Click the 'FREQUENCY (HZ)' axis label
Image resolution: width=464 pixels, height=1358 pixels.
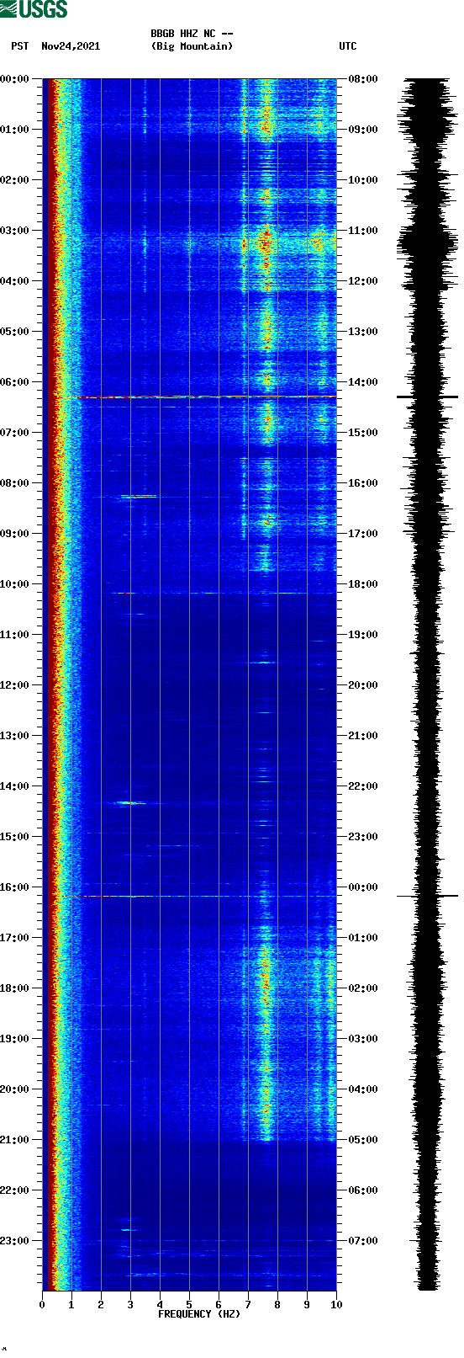pos(199,1314)
